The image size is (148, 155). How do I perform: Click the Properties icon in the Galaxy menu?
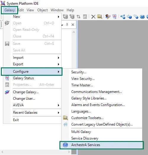pos(7,85)
